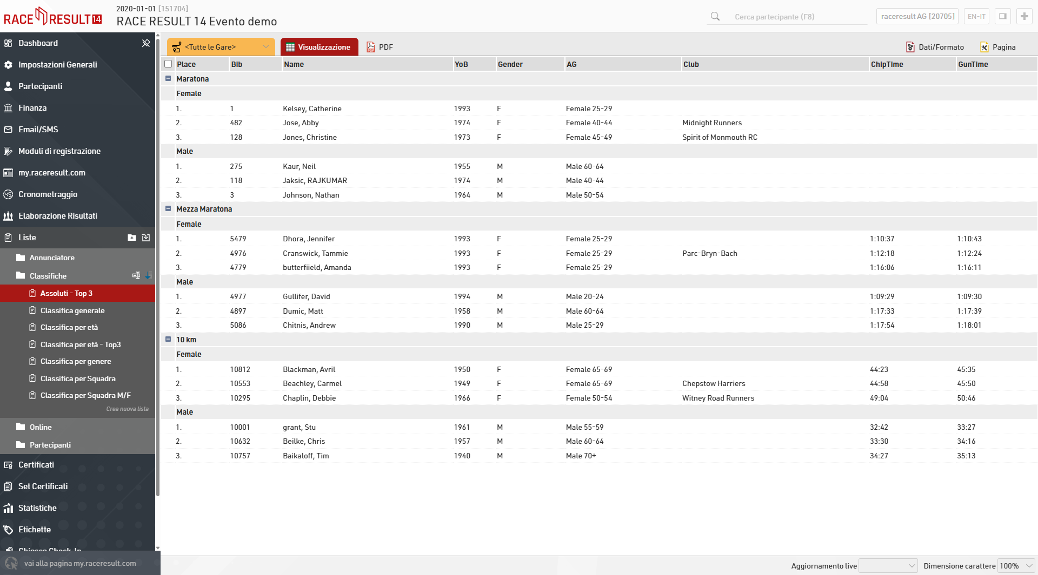Click the search magnifier icon

[715, 17]
